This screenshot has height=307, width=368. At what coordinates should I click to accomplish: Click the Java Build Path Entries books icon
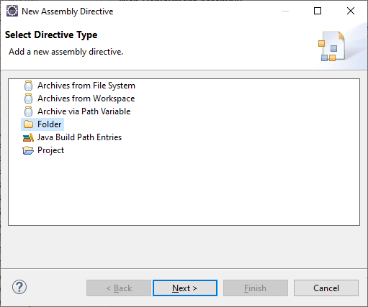pyautogui.click(x=28, y=137)
